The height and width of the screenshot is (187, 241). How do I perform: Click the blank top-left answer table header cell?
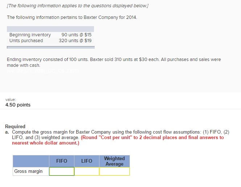click(31, 161)
